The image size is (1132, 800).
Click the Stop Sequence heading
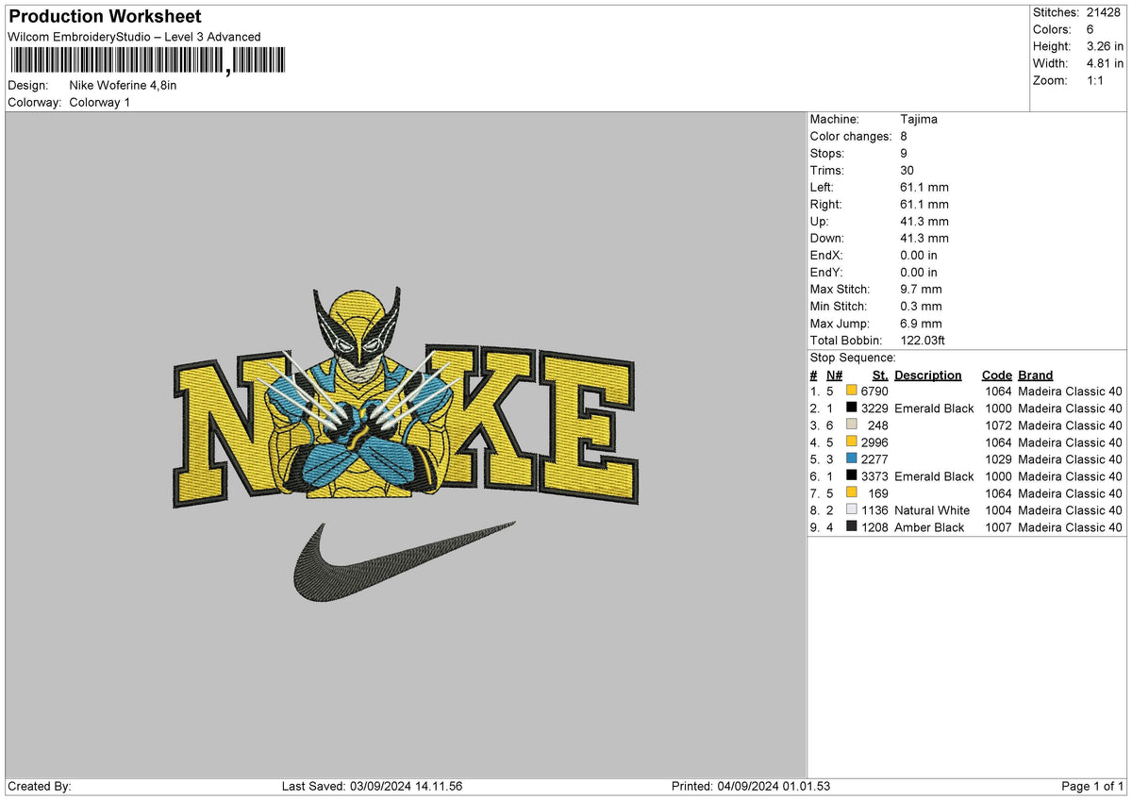(853, 358)
